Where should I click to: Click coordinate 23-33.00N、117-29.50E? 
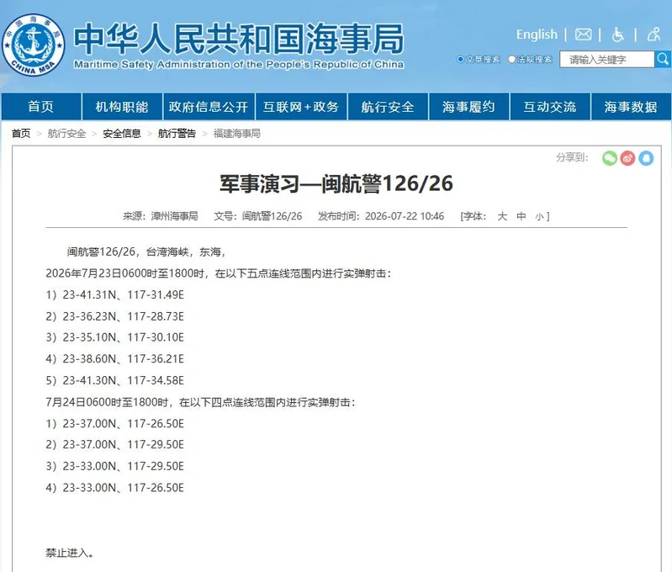point(124,466)
